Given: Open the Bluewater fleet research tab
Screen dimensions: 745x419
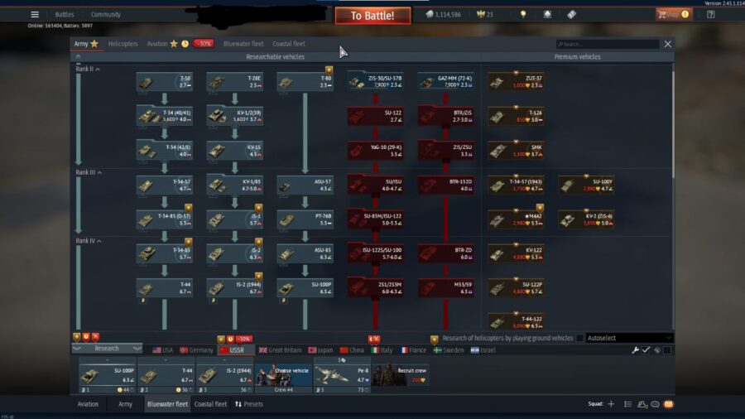Looking at the screenshot, I should point(243,44).
